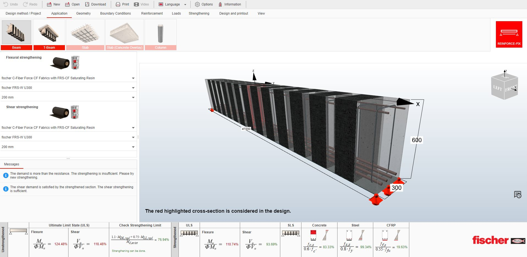
Task: Select the Messages tab
Action: [x=12, y=164]
